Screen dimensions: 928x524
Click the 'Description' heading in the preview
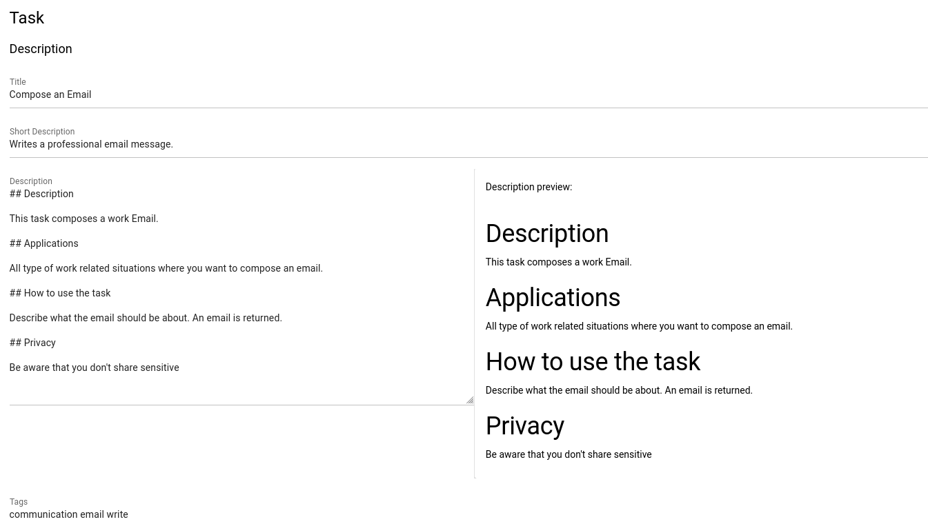[547, 234]
